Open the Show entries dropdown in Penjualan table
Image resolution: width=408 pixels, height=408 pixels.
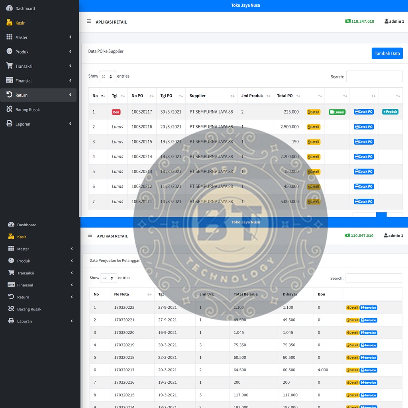pos(108,278)
